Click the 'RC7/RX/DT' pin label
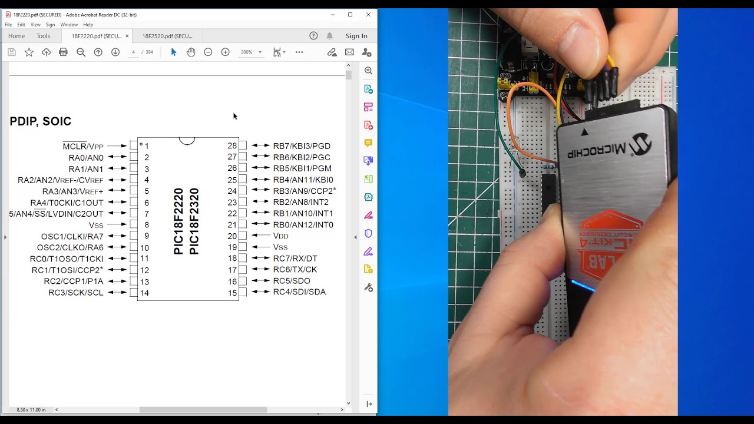754x424 pixels. click(295, 259)
